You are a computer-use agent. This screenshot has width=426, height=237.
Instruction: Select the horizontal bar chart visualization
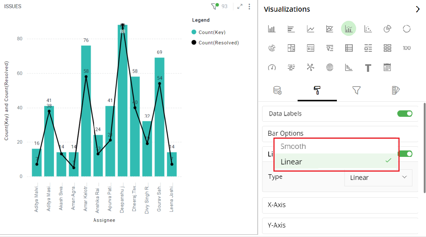(x=291, y=28)
